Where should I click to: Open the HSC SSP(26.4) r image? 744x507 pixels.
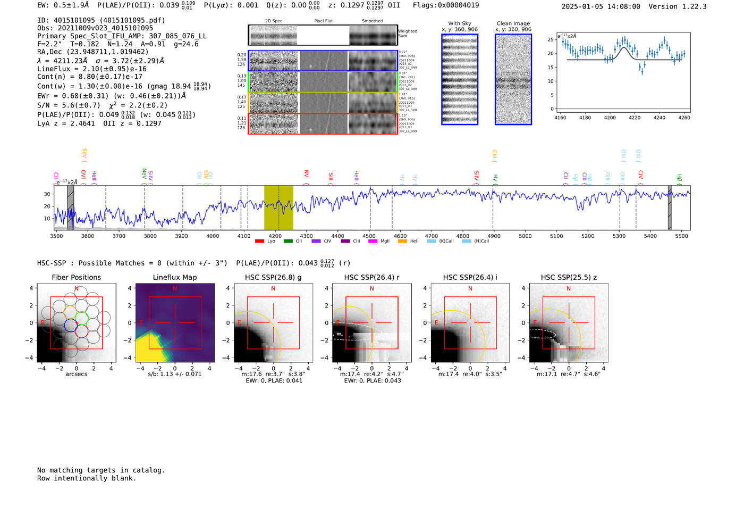click(x=371, y=323)
